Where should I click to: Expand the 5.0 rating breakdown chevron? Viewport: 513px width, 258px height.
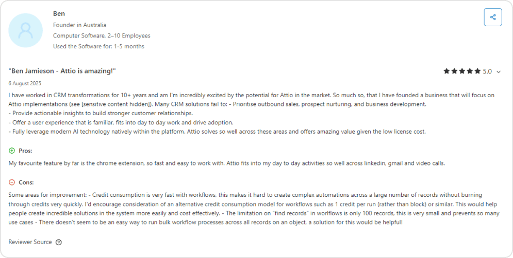499,72
